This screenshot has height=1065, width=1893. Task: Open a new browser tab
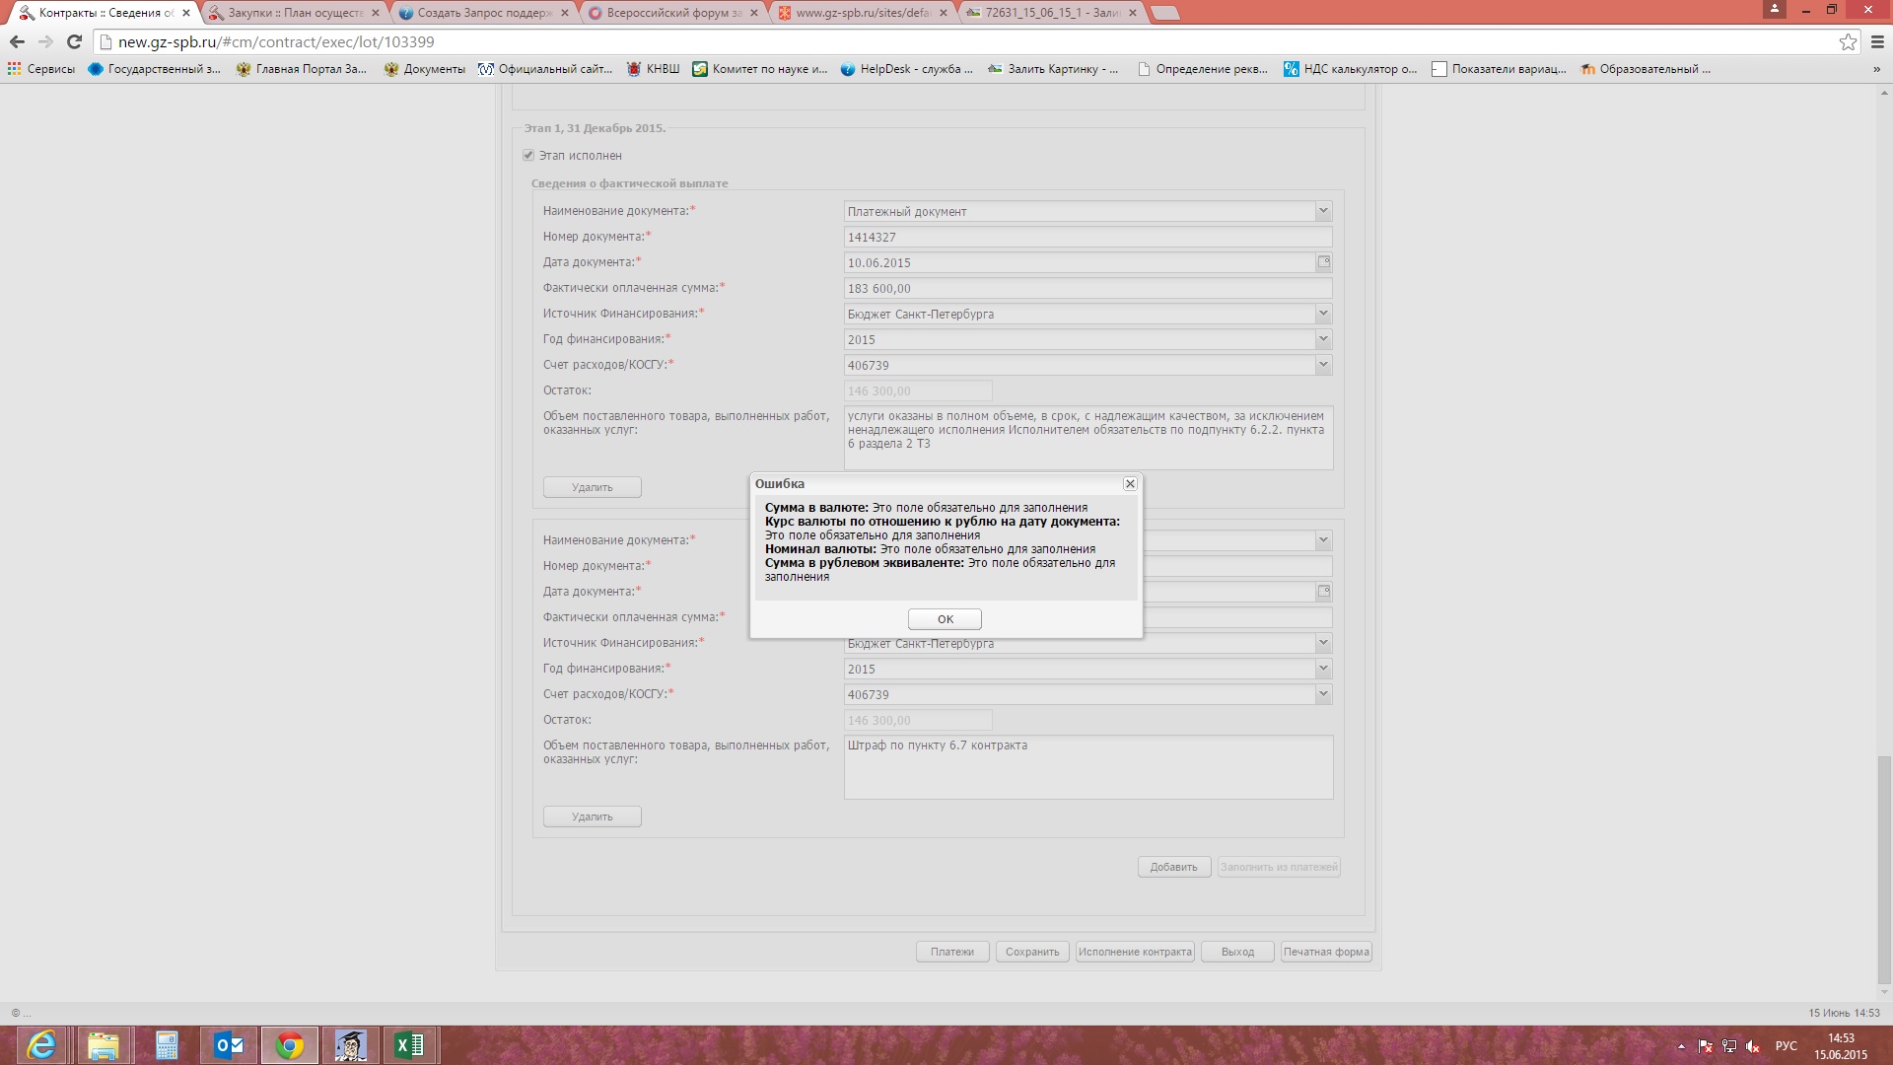1164,13
